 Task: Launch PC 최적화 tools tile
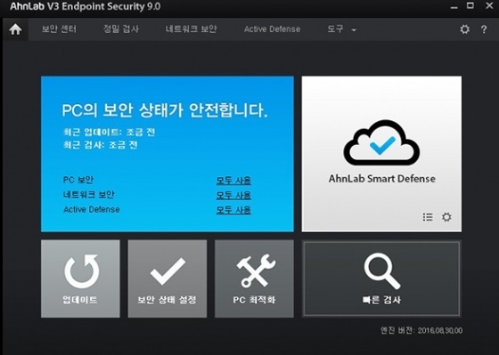coord(254,278)
